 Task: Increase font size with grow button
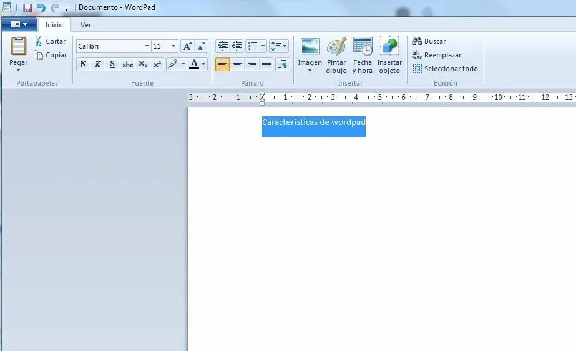187,46
